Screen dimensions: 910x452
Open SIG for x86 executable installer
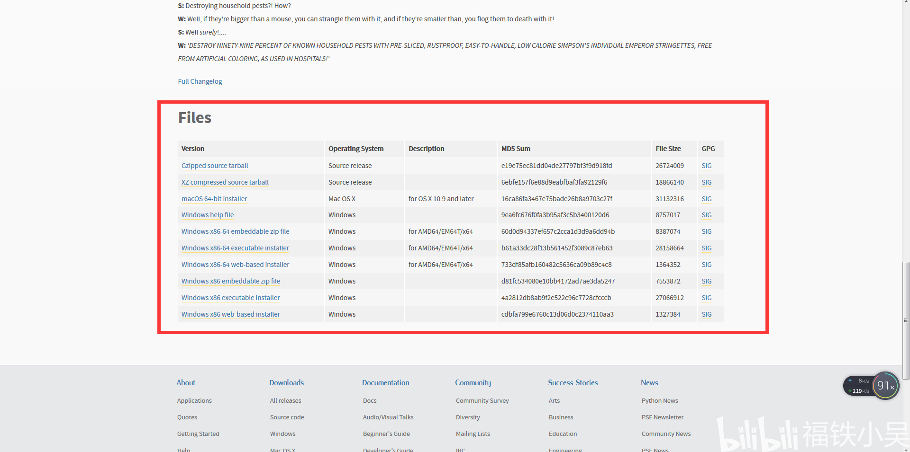coord(707,298)
